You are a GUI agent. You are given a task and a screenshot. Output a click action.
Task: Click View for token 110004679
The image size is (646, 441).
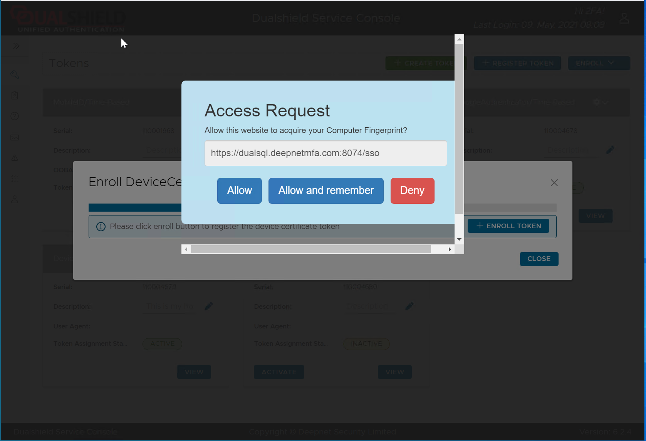point(194,372)
